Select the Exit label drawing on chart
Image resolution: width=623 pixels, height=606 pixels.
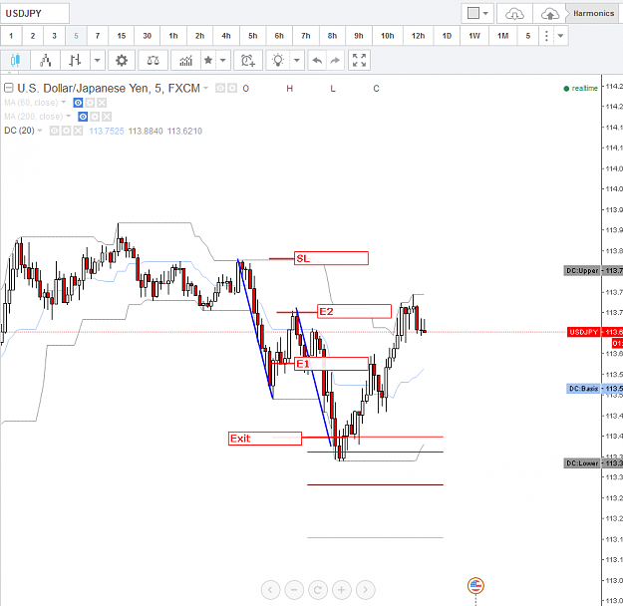pyautogui.click(x=265, y=439)
